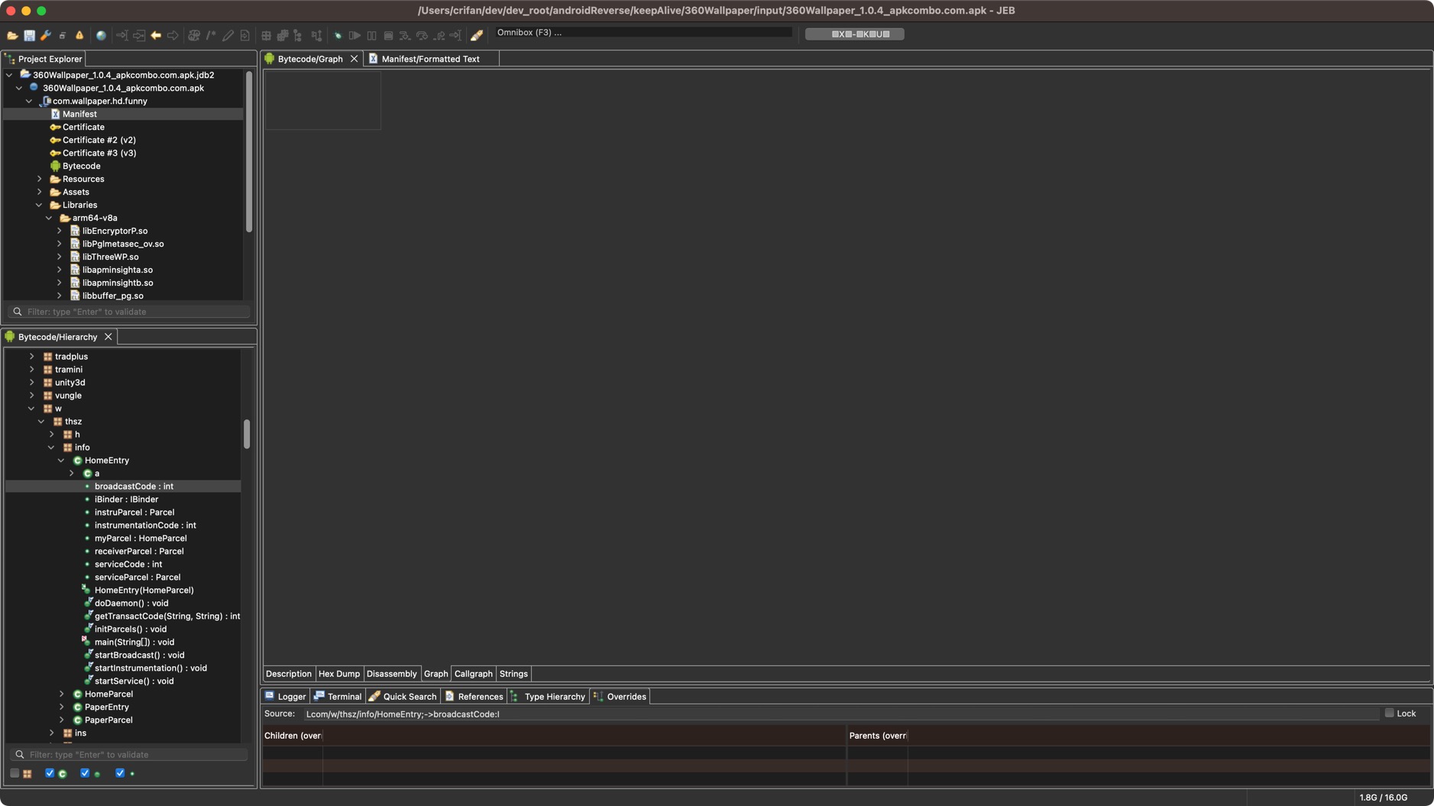Click the Project Explorer filter field

(x=129, y=312)
